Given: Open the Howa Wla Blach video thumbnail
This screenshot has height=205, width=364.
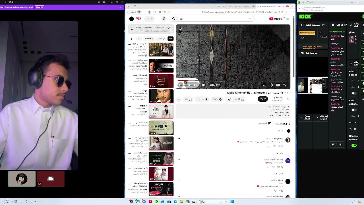Looking at the screenshot, I should pyautogui.click(x=161, y=81).
